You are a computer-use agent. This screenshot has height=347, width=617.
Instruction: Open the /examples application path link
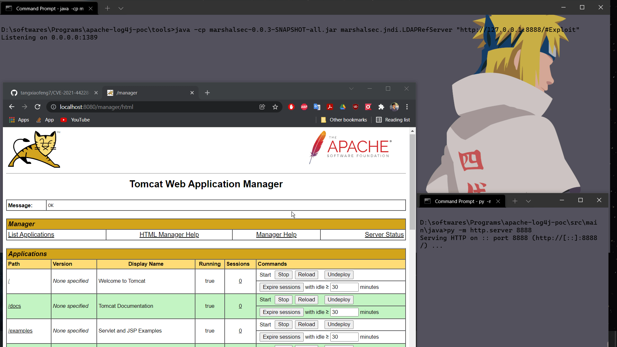(x=20, y=331)
